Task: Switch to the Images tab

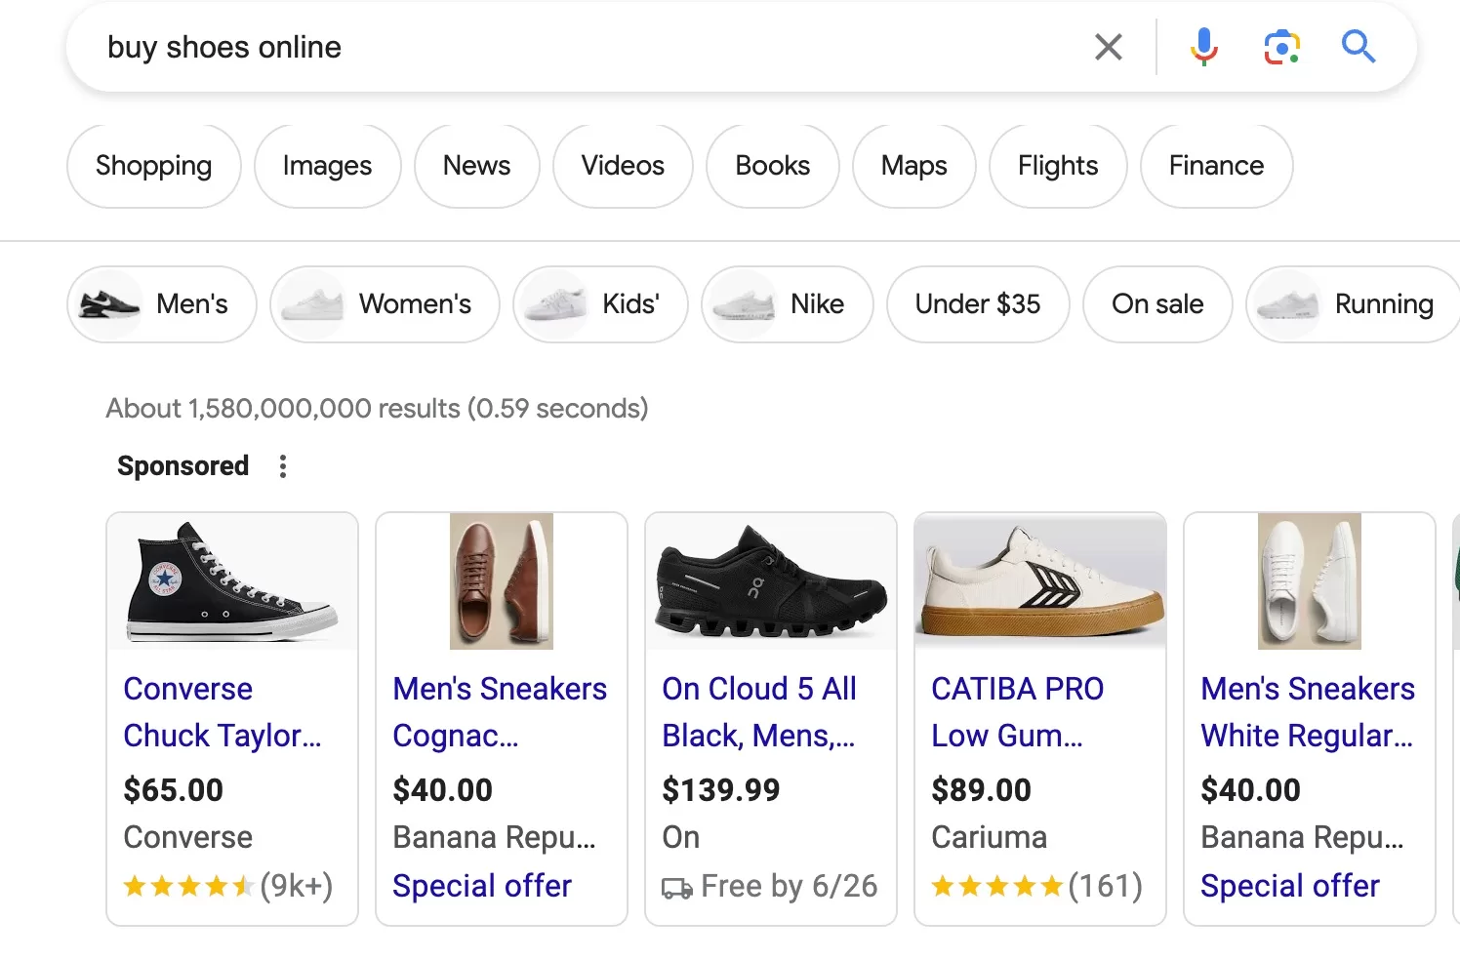Action: [x=327, y=166]
